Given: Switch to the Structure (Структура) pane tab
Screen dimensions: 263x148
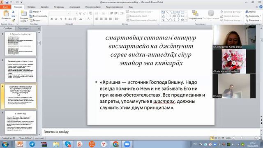Looking at the screenshot, I should pyautogui.click(x=23, y=28).
